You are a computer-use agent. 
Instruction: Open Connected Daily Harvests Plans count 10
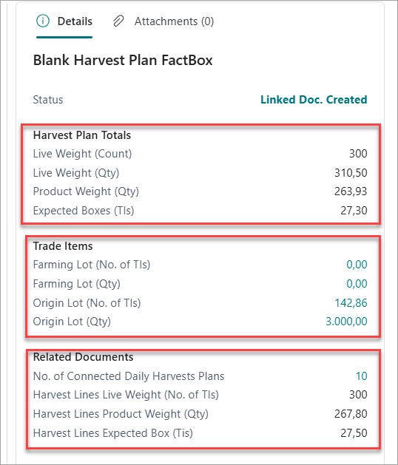(x=362, y=376)
